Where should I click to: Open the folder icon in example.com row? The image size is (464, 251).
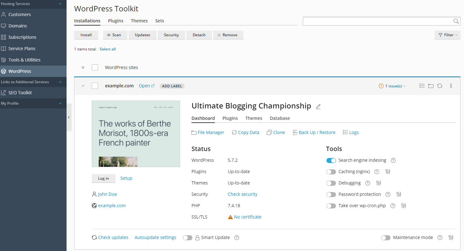click(x=431, y=86)
